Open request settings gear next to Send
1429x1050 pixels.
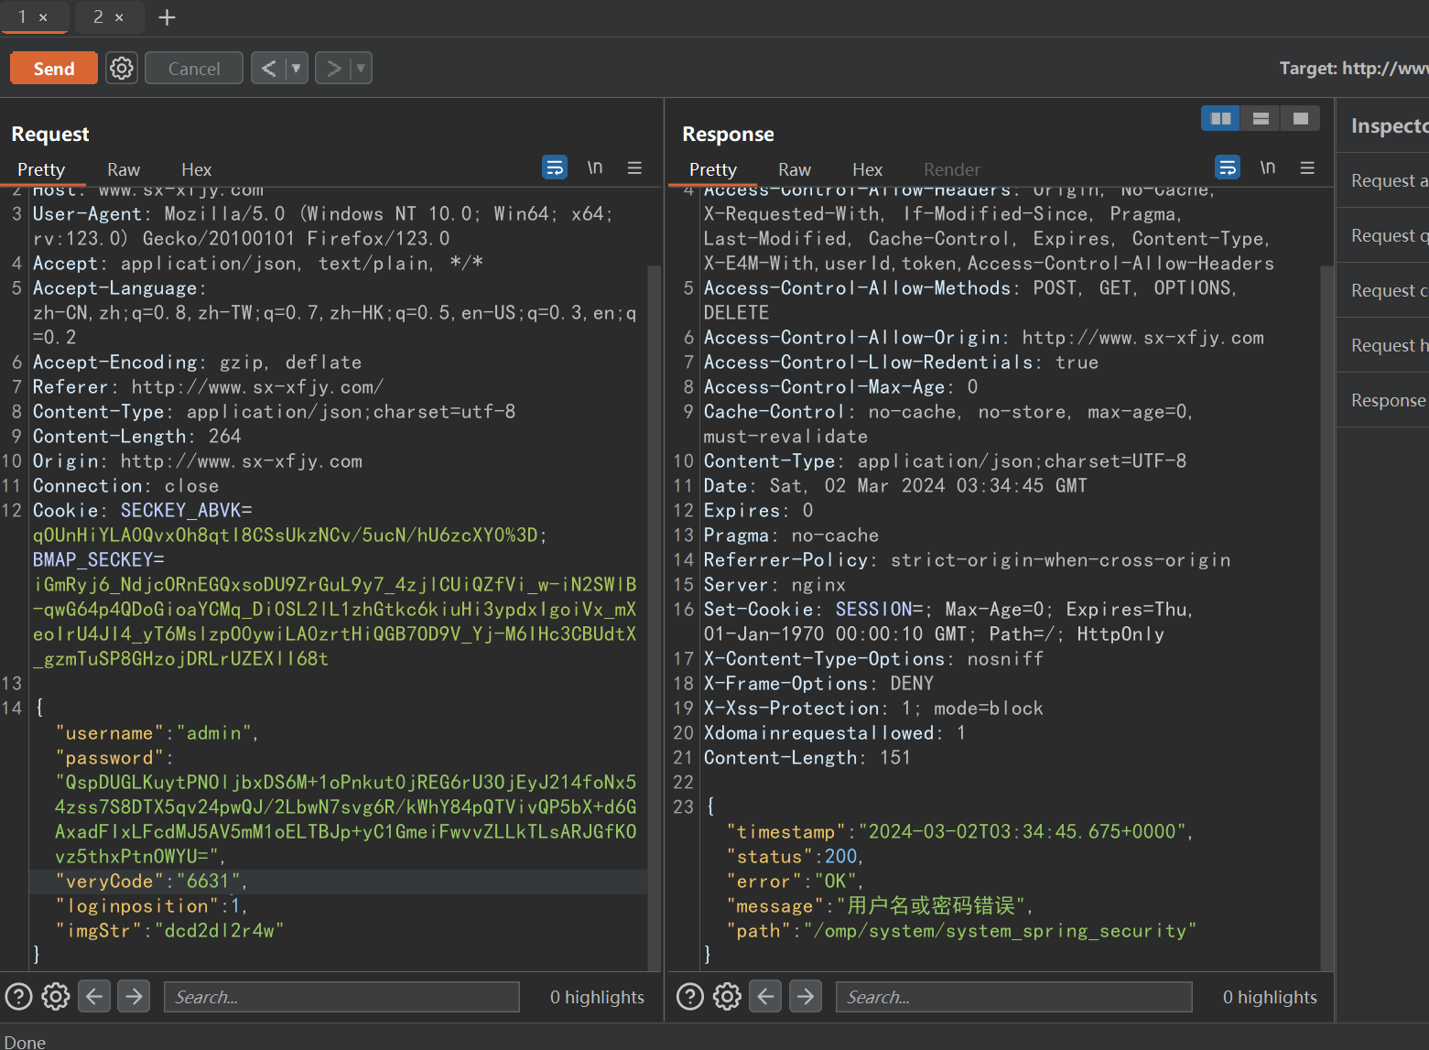tap(122, 68)
